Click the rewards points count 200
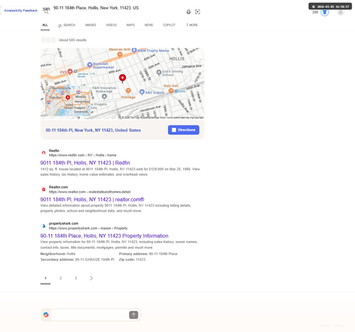Screen dimensions: 355x332 315,12
